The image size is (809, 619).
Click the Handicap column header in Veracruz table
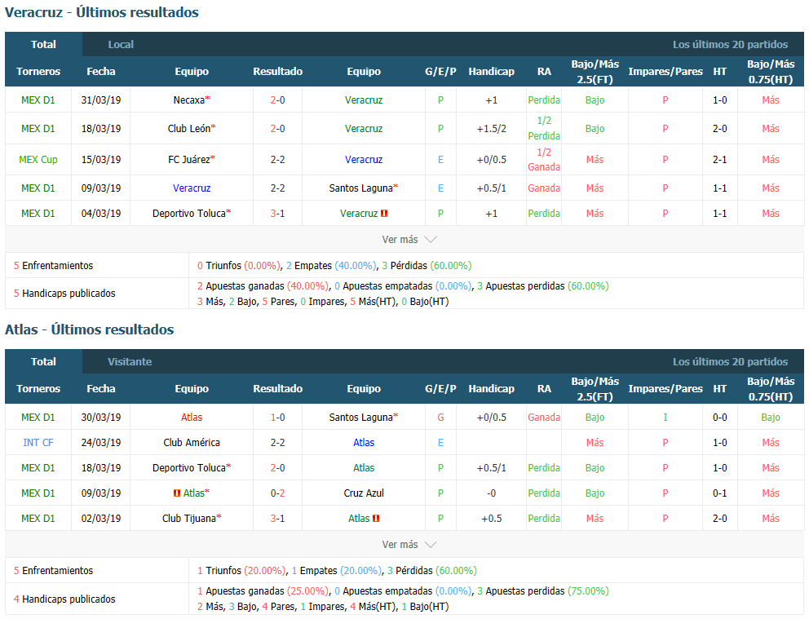[x=491, y=71]
